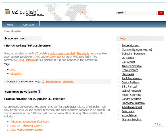Open New multi-currency support link
Screen dimensions: 167x133
[27, 130]
